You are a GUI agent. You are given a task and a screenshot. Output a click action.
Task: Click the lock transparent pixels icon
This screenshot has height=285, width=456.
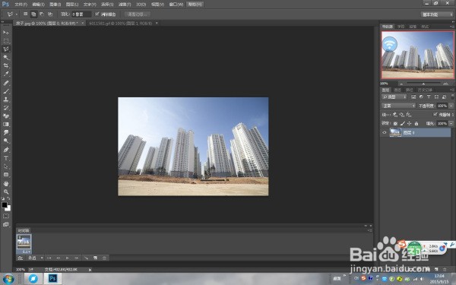pos(395,124)
